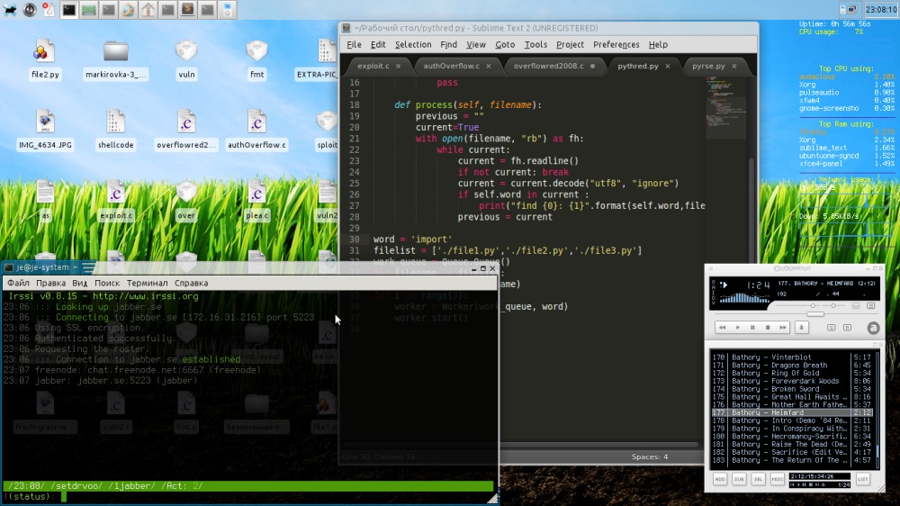
Task: Select the shellcode file on desktop
Action: (115, 131)
